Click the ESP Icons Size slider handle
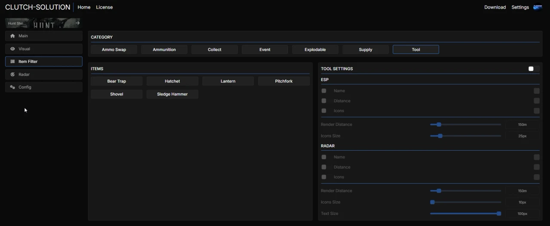This screenshot has height=226, width=550. click(x=440, y=136)
